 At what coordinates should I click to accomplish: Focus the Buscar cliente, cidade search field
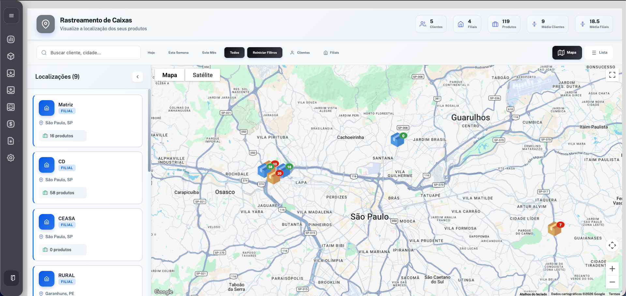pyautogui.click(x=89, y=53)
